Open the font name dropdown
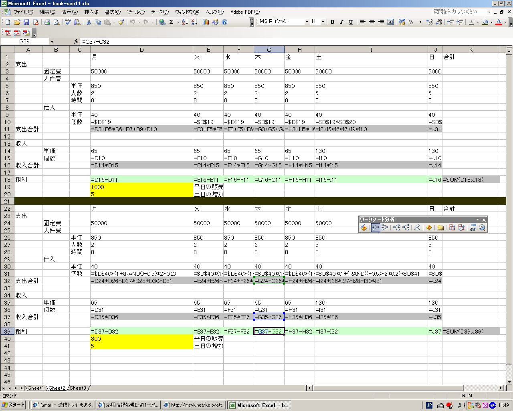This screenshot has width=513, height=411. (x=307, y=22)
